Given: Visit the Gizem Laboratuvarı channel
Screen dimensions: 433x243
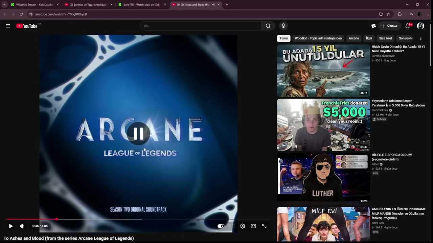Looking at the screenshot, I should click(383, 56).
